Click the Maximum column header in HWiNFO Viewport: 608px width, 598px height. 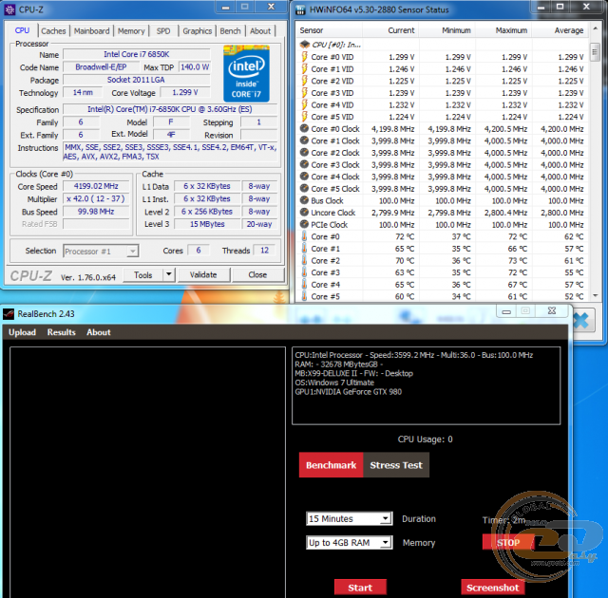pyautogui.click(x=503, y=30)
